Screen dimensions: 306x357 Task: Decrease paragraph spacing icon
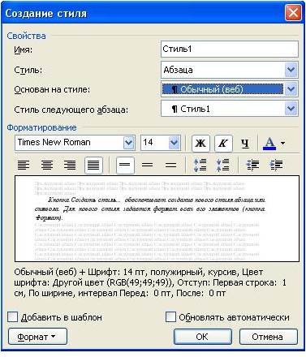pyautogui.click(x=223, y=165)
